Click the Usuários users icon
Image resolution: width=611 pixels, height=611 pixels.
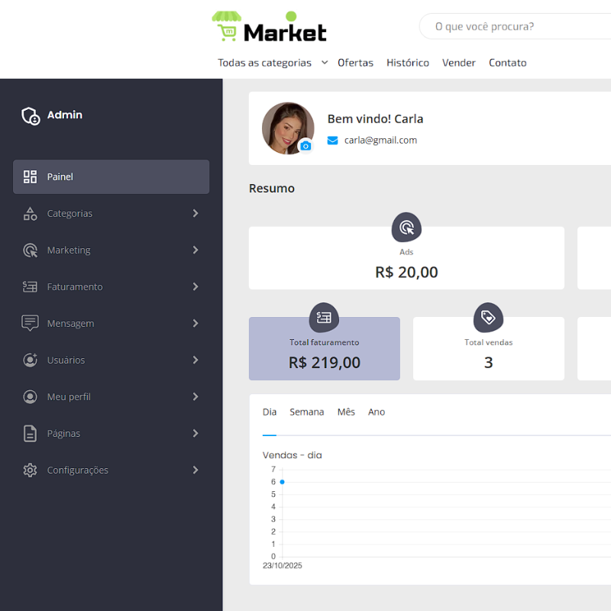click(x=30, y=360)
